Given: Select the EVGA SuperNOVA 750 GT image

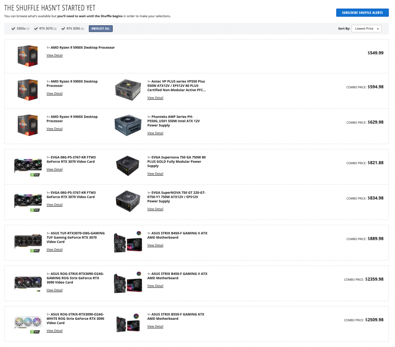Looking at the screenshot, I should pos(128,201).
